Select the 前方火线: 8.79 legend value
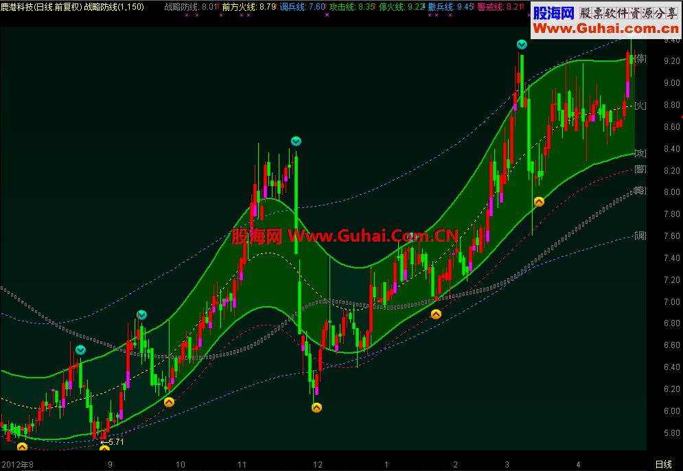 tap(248, 7)
